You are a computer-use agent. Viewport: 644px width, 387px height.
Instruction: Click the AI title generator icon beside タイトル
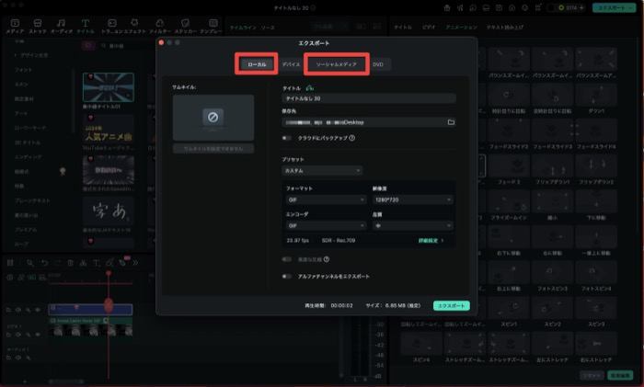click(310, 88)
